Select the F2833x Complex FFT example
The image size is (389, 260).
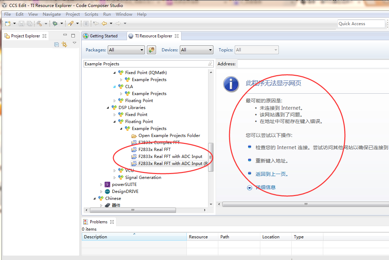pyautogui.click(x=159, y=143)
